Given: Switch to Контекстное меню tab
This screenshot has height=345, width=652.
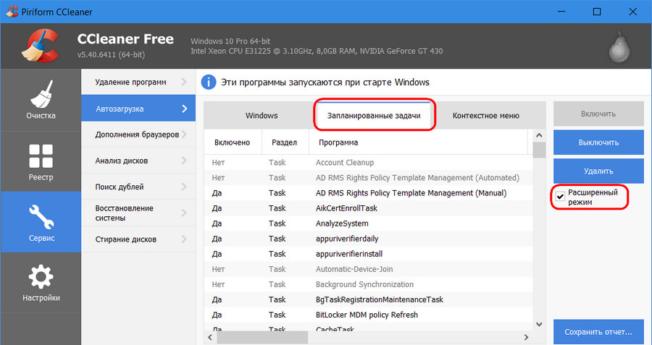Looking at the screenshot, I should pos(486,116).
